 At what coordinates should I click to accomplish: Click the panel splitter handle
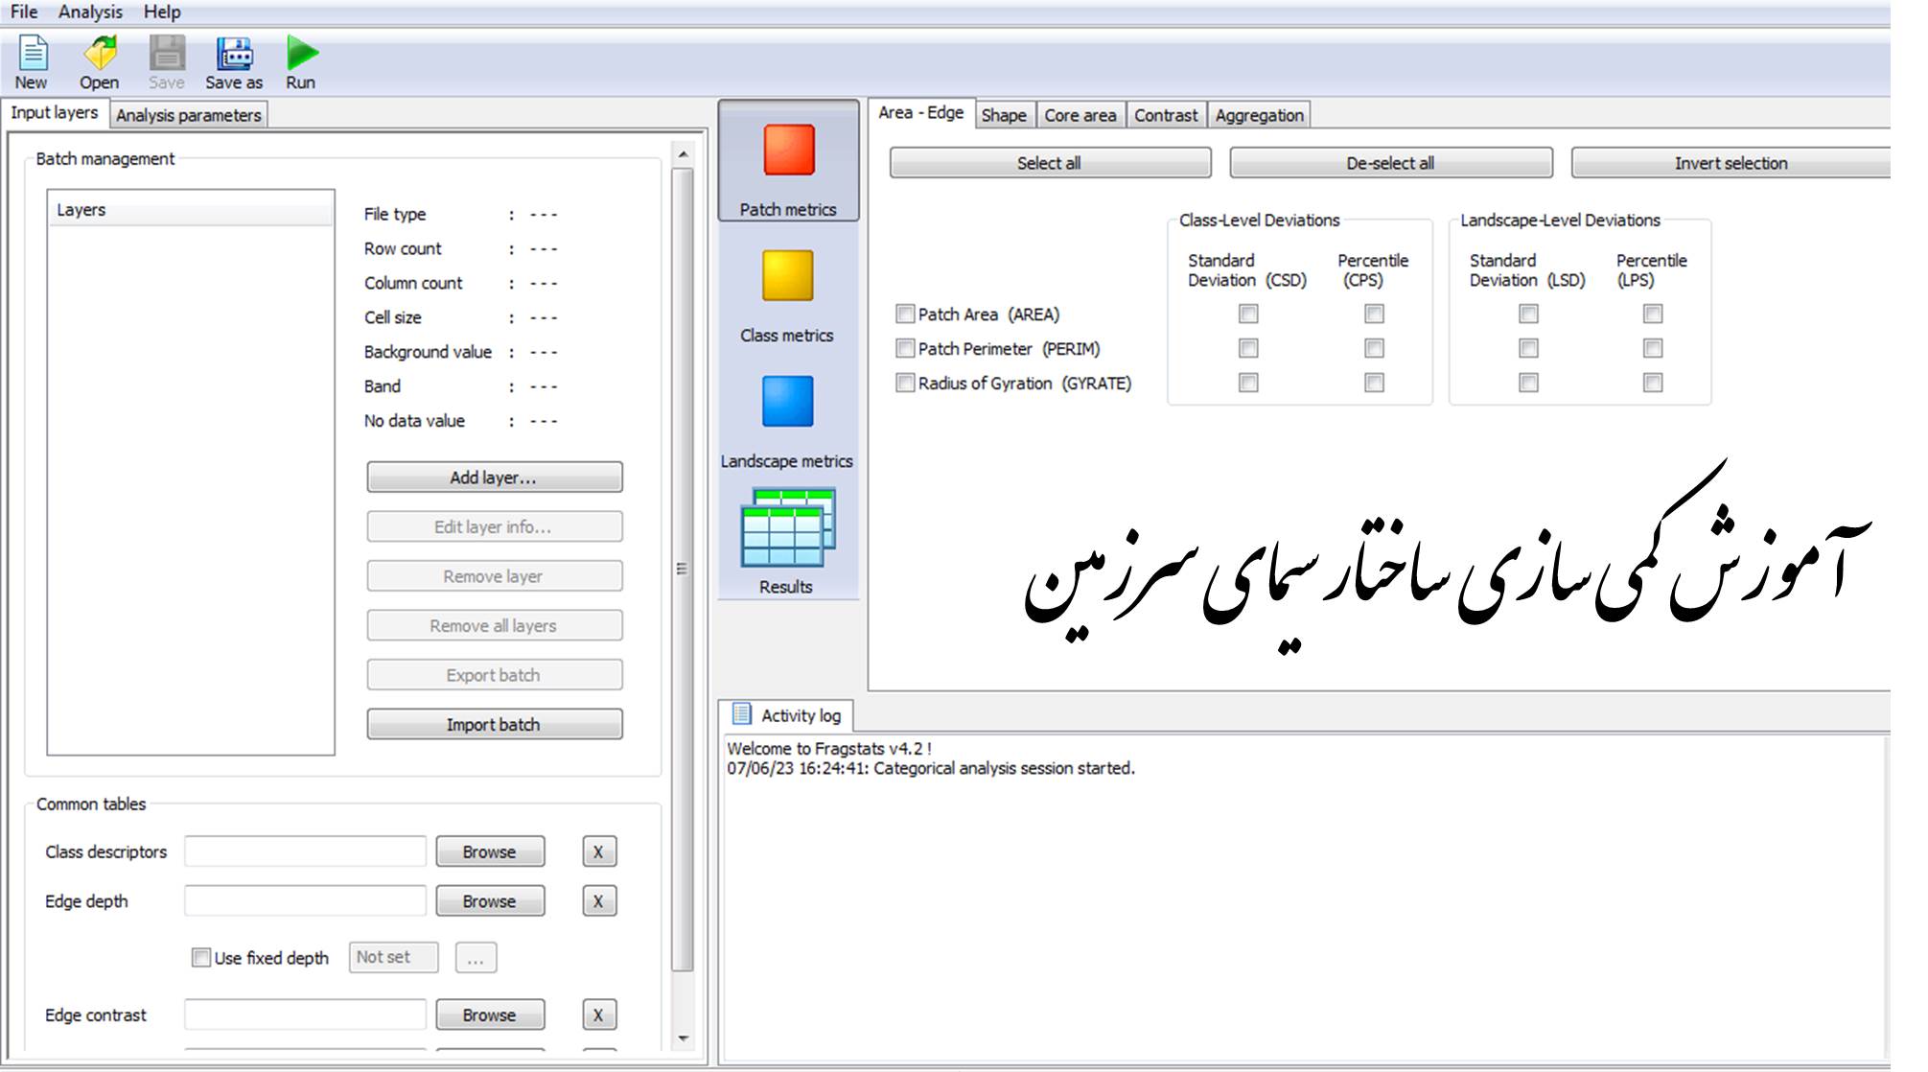tap(682, 569)
